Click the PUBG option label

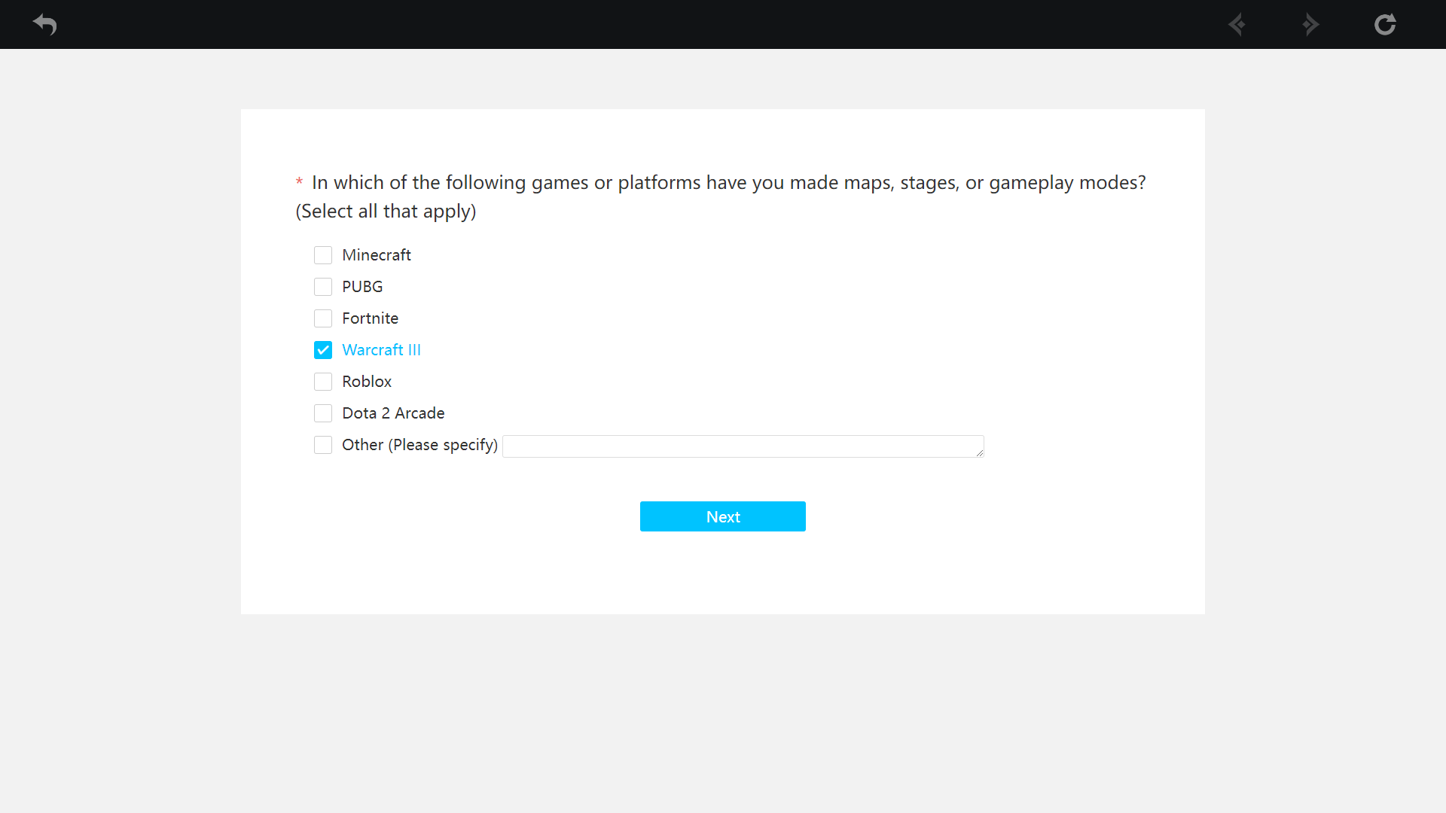click(x=362, y=287)
